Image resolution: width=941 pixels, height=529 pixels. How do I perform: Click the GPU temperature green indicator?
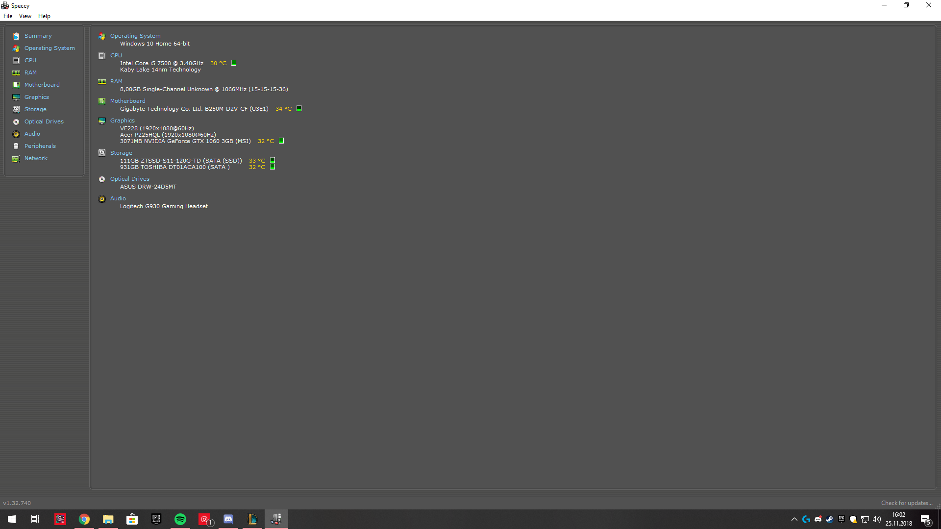281,141
